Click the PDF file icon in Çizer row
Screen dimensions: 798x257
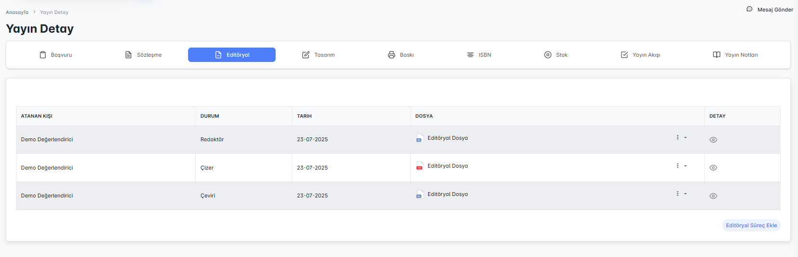[419, 166]
